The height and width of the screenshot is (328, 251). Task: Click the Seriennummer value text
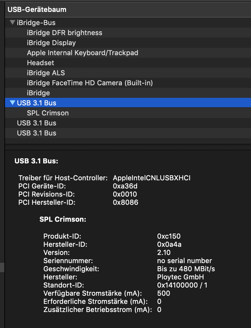[184, 261]
